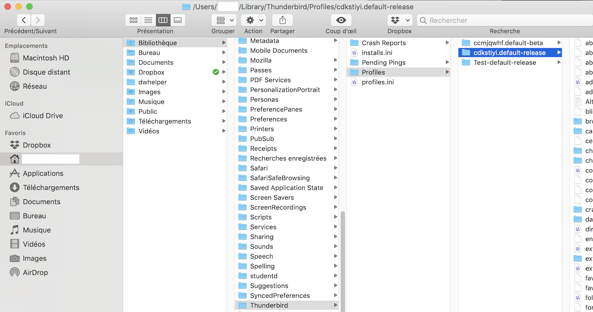593x312 pixels.
Task: Select Crash Reports folder
Action: pyautogui.click(x=398, y=42)
